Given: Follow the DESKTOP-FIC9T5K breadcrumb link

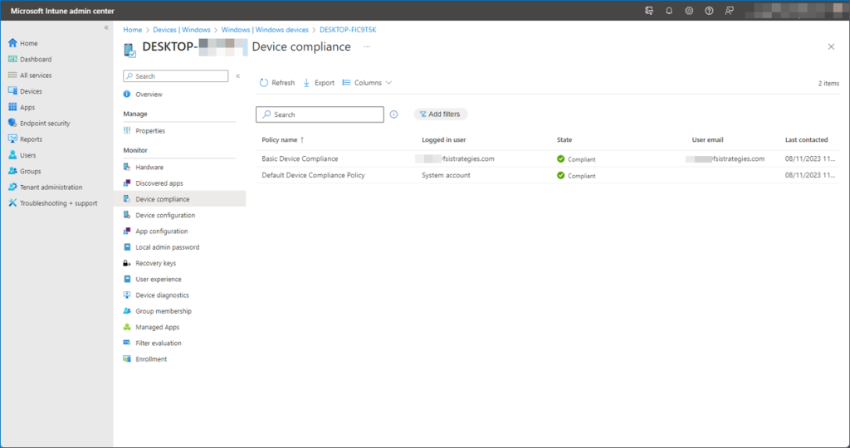Looking at the screenshot, I should point(348,30).
